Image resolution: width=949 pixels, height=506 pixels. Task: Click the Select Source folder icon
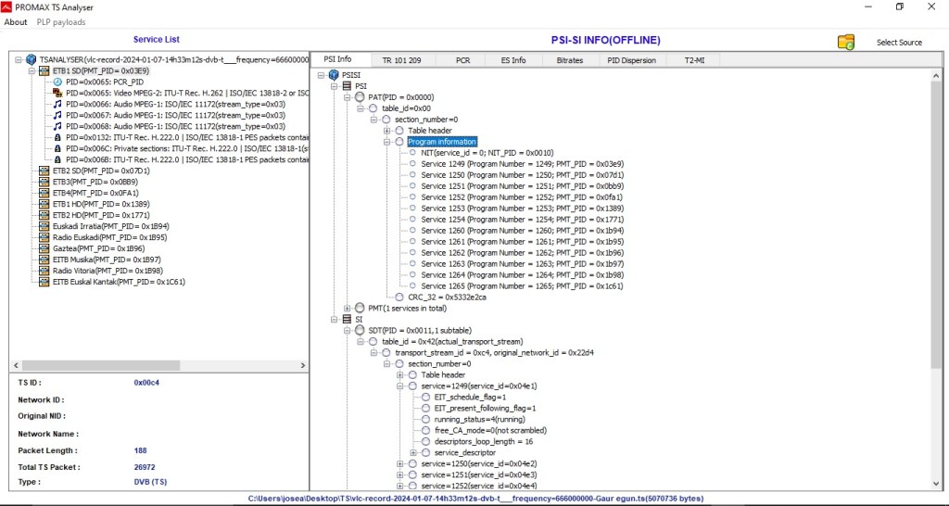(845, 42)
